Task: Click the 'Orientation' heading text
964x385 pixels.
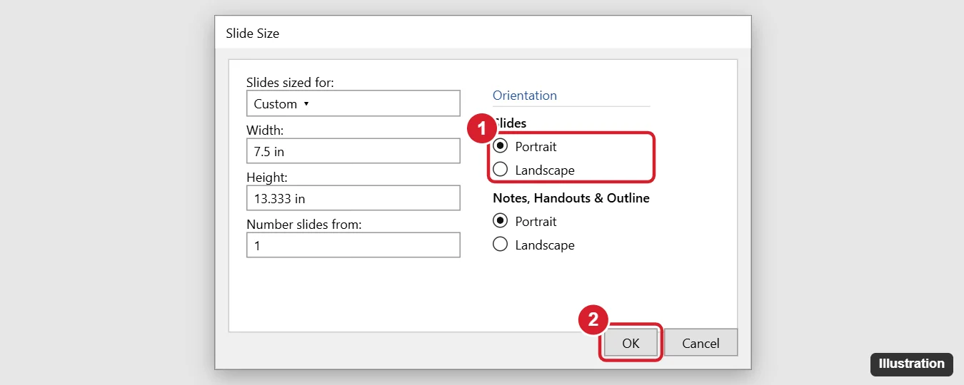Action: [x=525, y=96]
